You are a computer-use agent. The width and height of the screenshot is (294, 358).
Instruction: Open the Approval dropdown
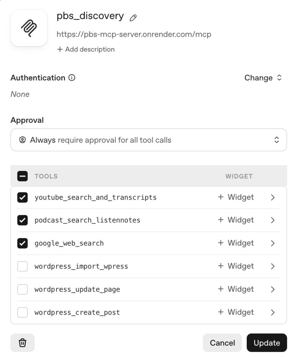tap(149, 140)
